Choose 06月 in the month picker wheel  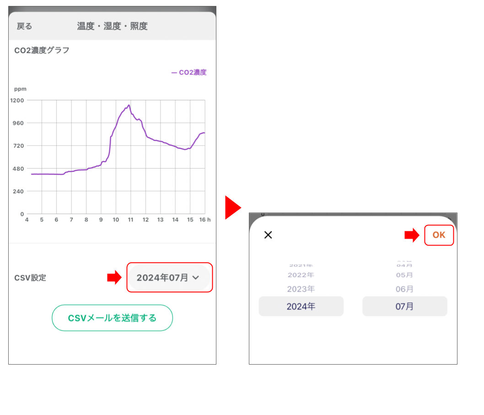pos(404,289)
